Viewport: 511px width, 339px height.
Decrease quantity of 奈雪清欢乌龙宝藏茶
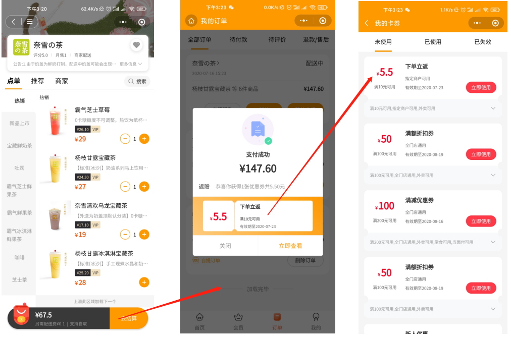pyautogui.click(x=125, y=235)
